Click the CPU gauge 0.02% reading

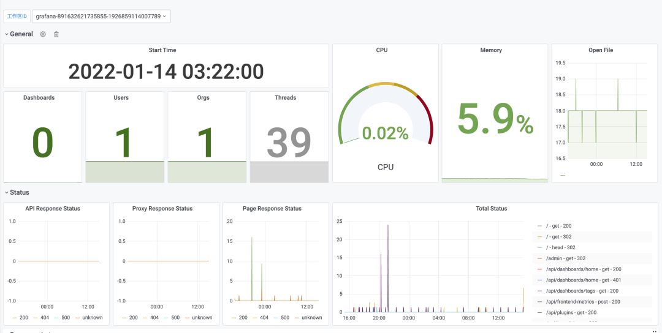385,133
